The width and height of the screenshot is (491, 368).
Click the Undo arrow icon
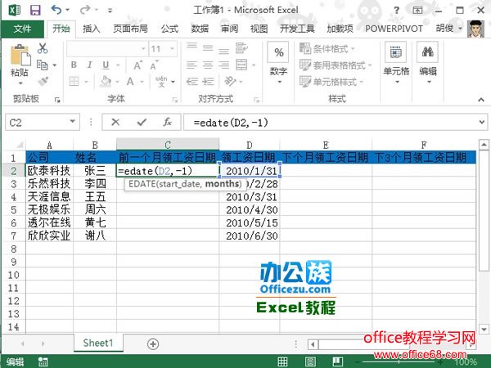56,10
